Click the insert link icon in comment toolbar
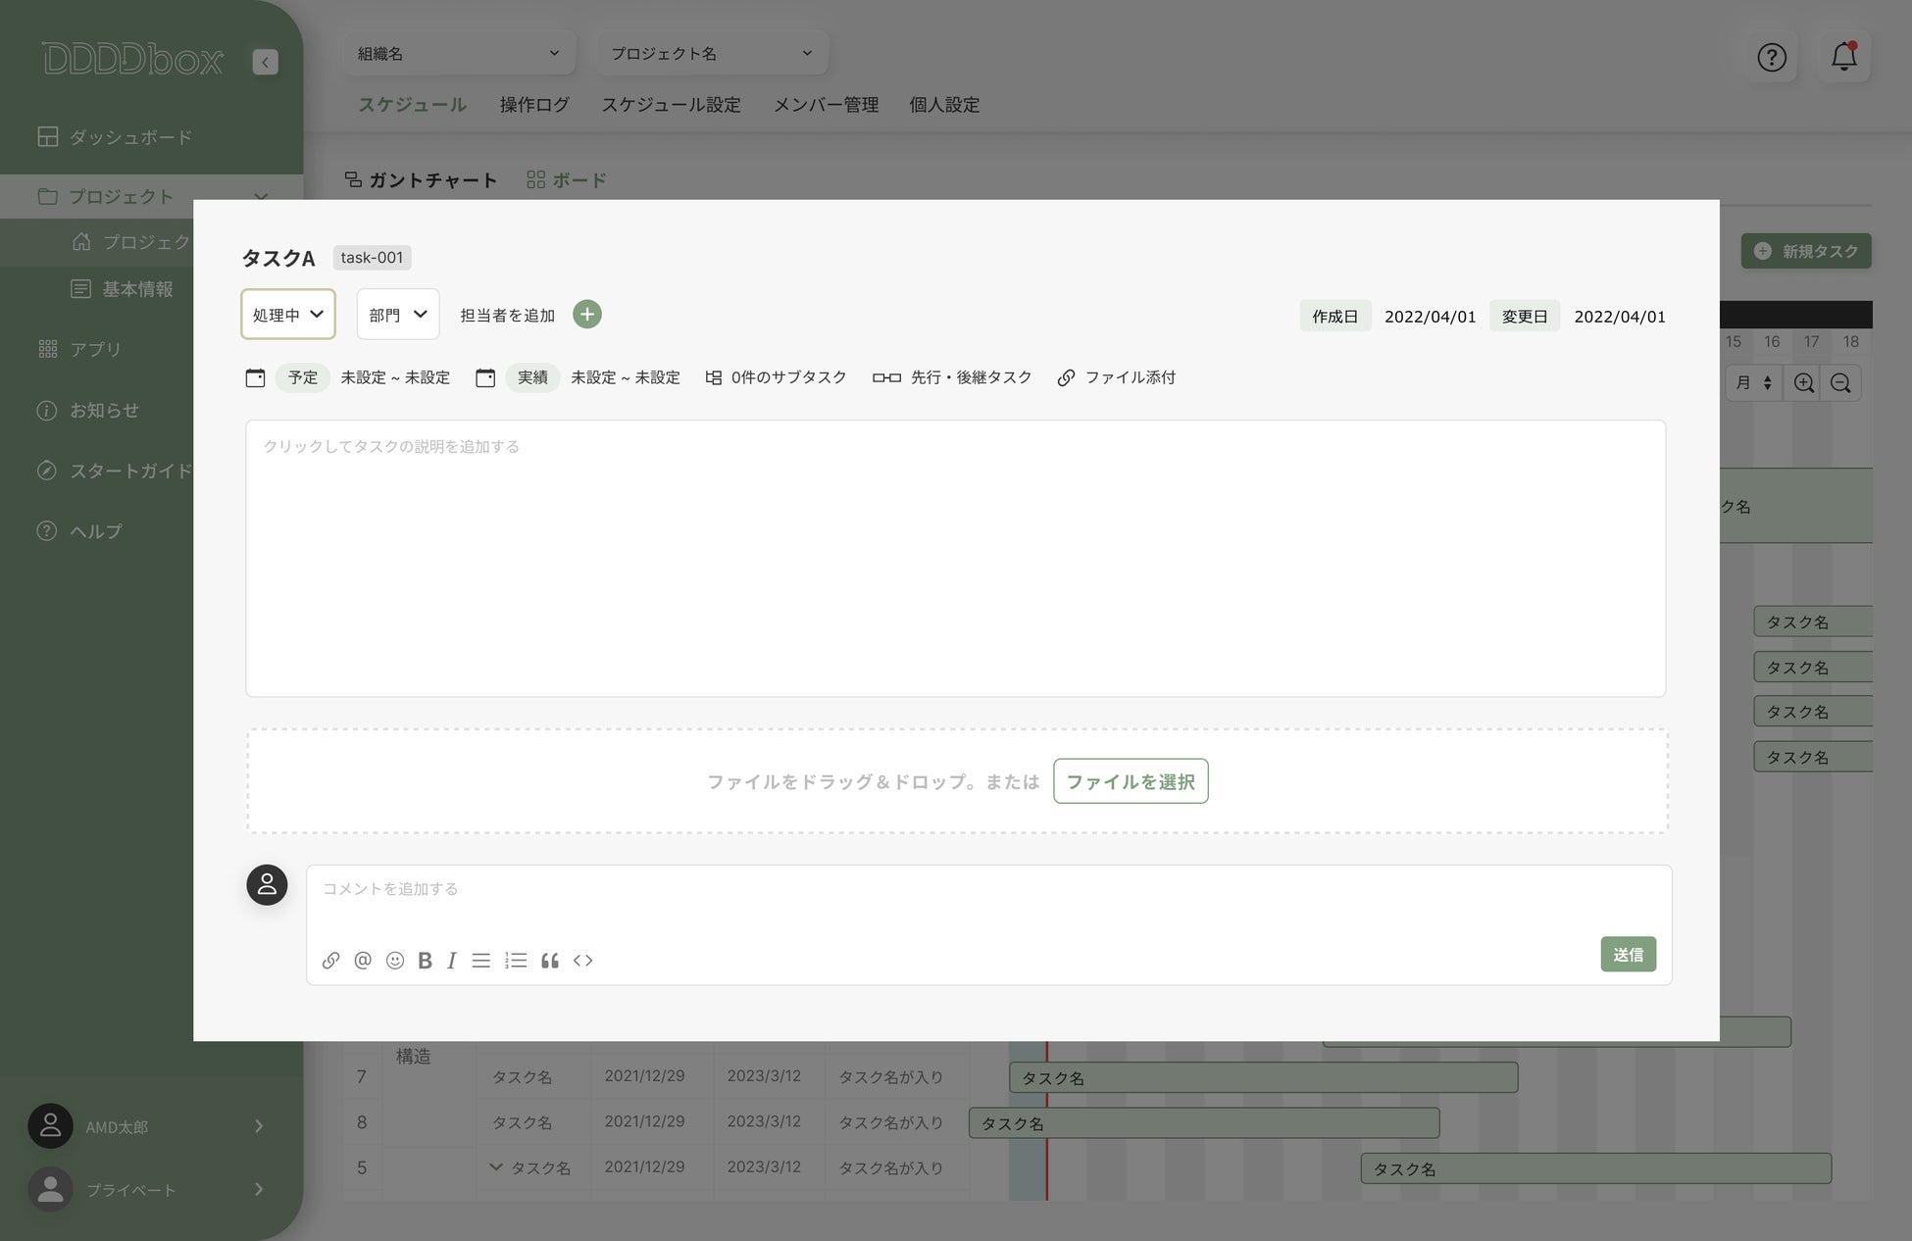The width and height of the screenshot is (1912, 1241). pyautogui.click(x=330, y=961)
